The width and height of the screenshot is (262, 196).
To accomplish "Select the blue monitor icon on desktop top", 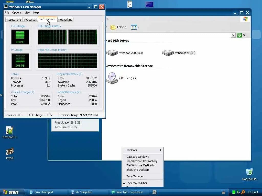I will click(x=149, y=4).
